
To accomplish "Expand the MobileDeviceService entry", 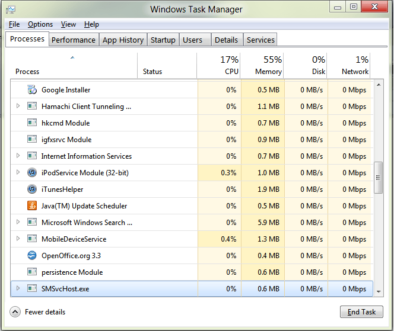I will (x=18, y=238).
